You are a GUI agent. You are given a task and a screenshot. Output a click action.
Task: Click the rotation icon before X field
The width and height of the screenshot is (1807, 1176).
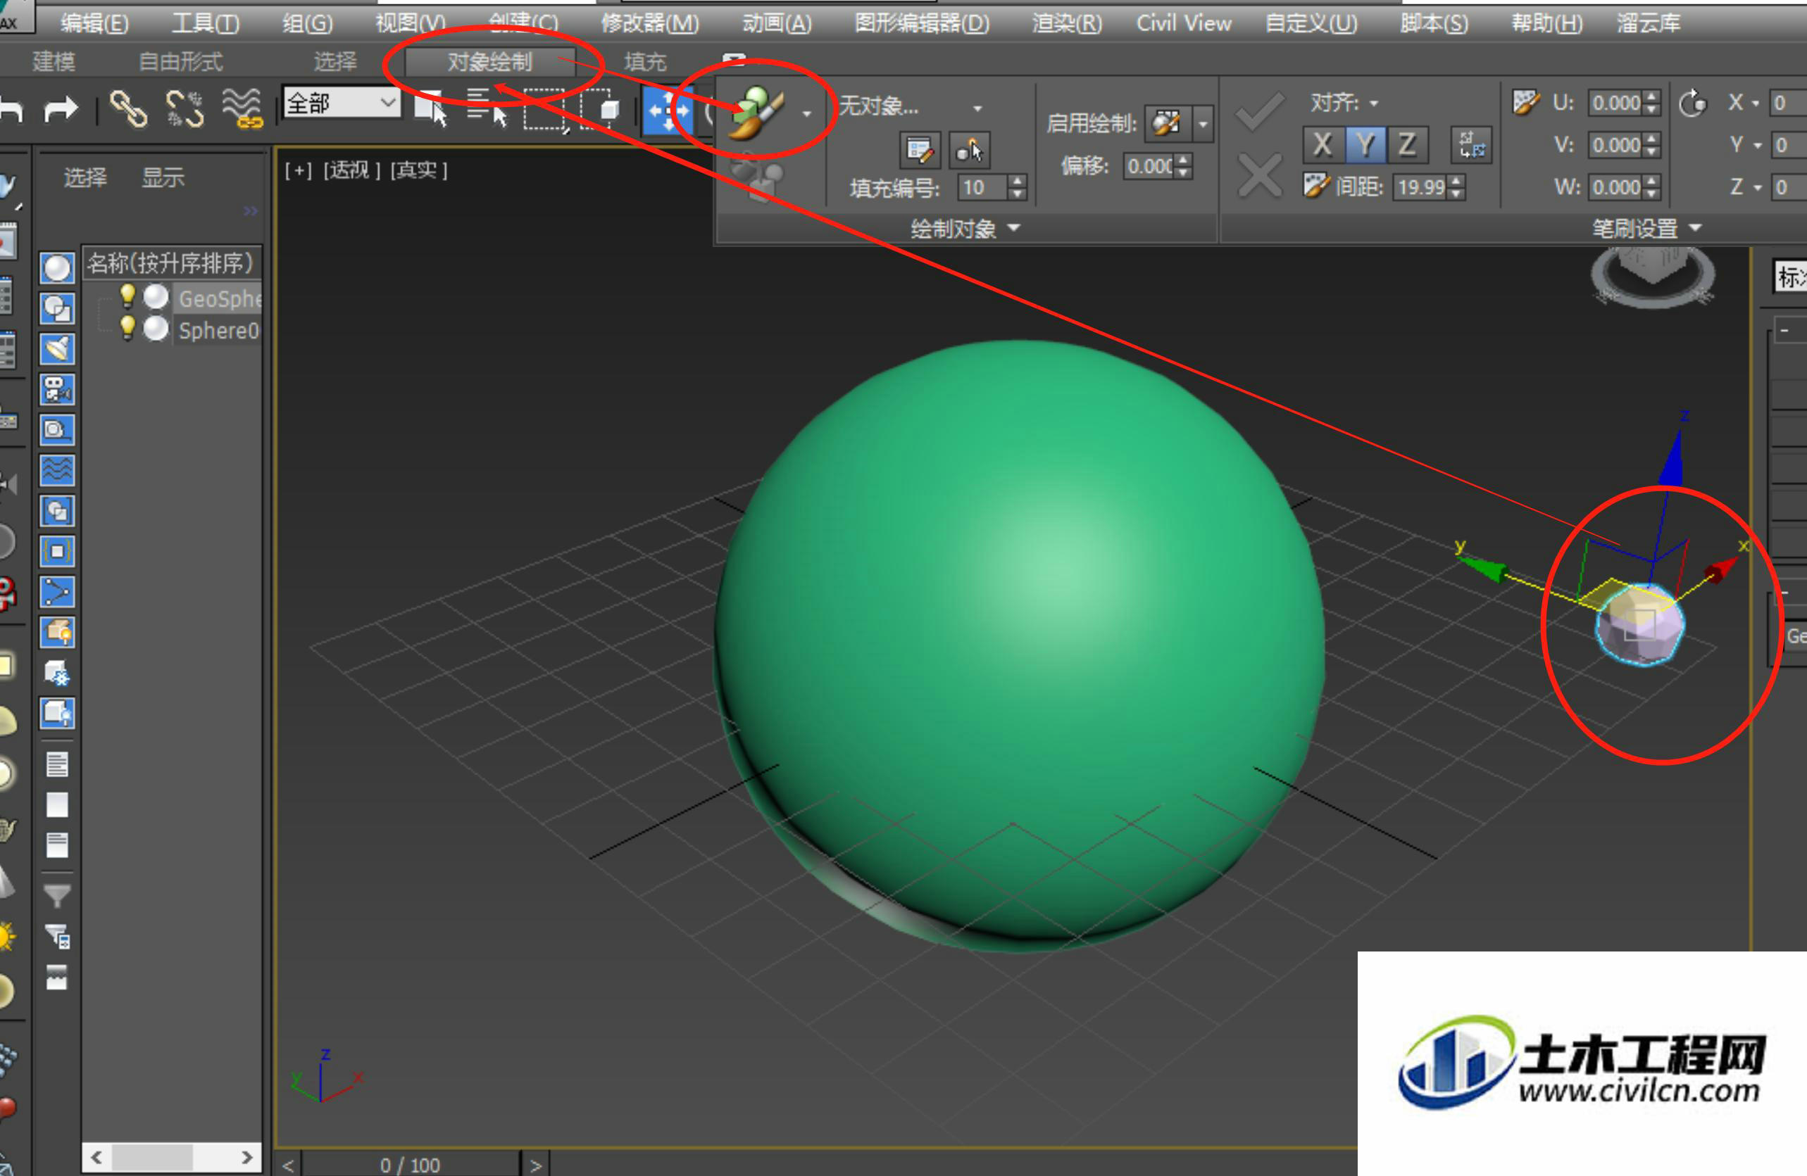tap(1692, 103)
